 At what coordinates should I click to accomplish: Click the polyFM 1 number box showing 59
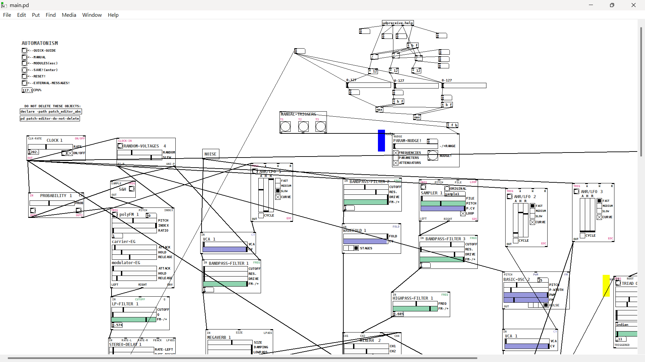(151, 216)
